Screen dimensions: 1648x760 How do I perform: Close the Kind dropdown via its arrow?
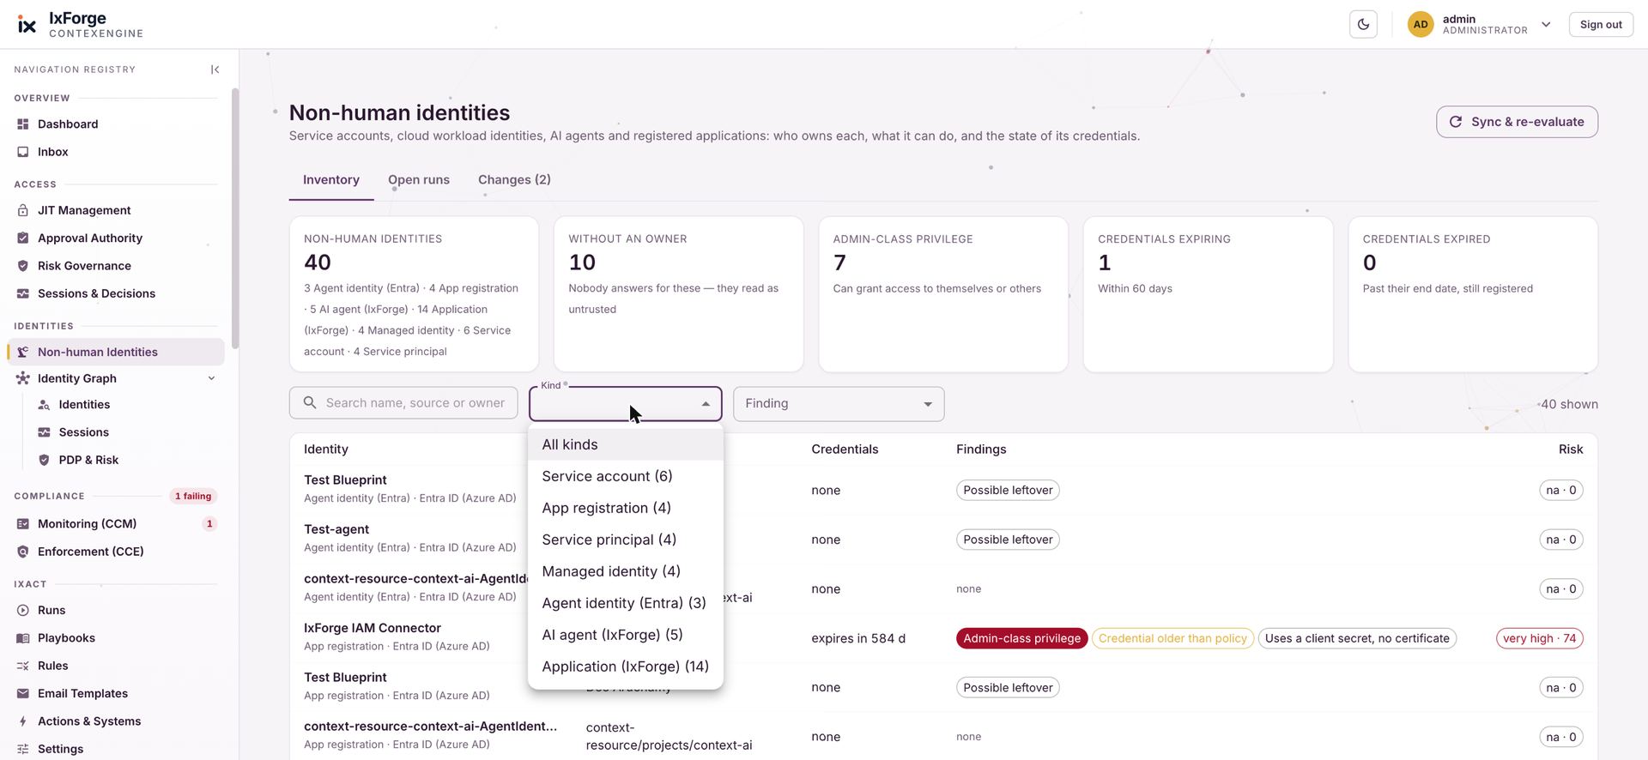click(x=706, y=404)
